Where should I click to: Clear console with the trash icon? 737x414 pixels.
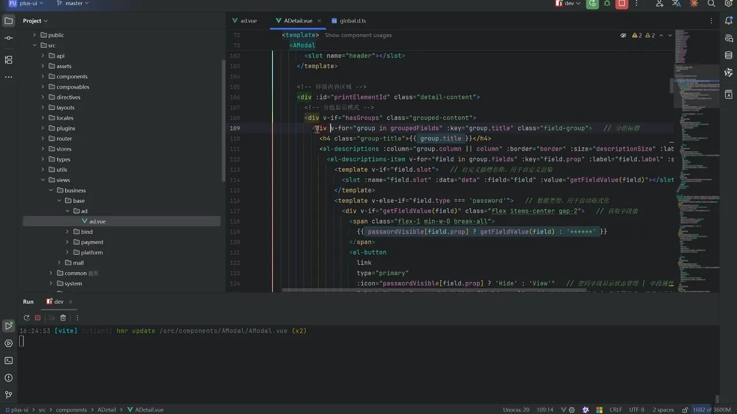click(x=63, y=318)
